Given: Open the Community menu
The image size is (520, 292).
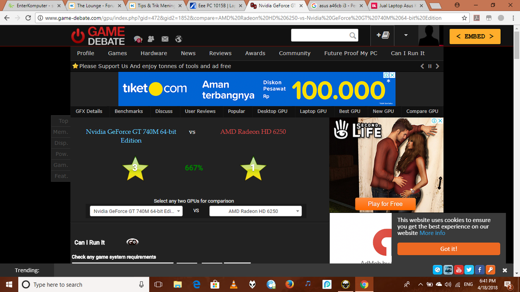Looking at the screenshot, I should pos(295,53).
